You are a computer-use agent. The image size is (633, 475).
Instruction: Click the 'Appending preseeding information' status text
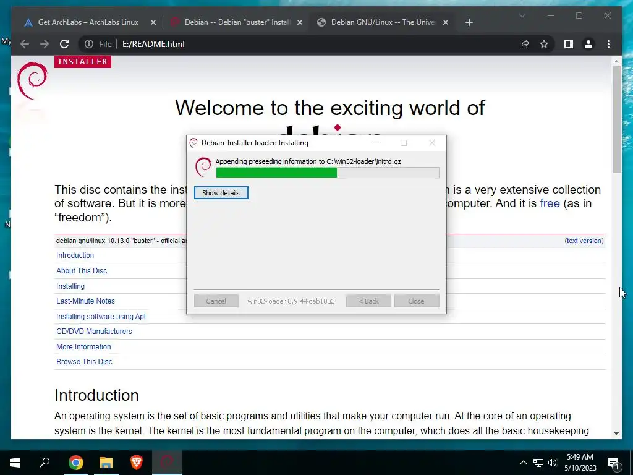pos(308,161)
